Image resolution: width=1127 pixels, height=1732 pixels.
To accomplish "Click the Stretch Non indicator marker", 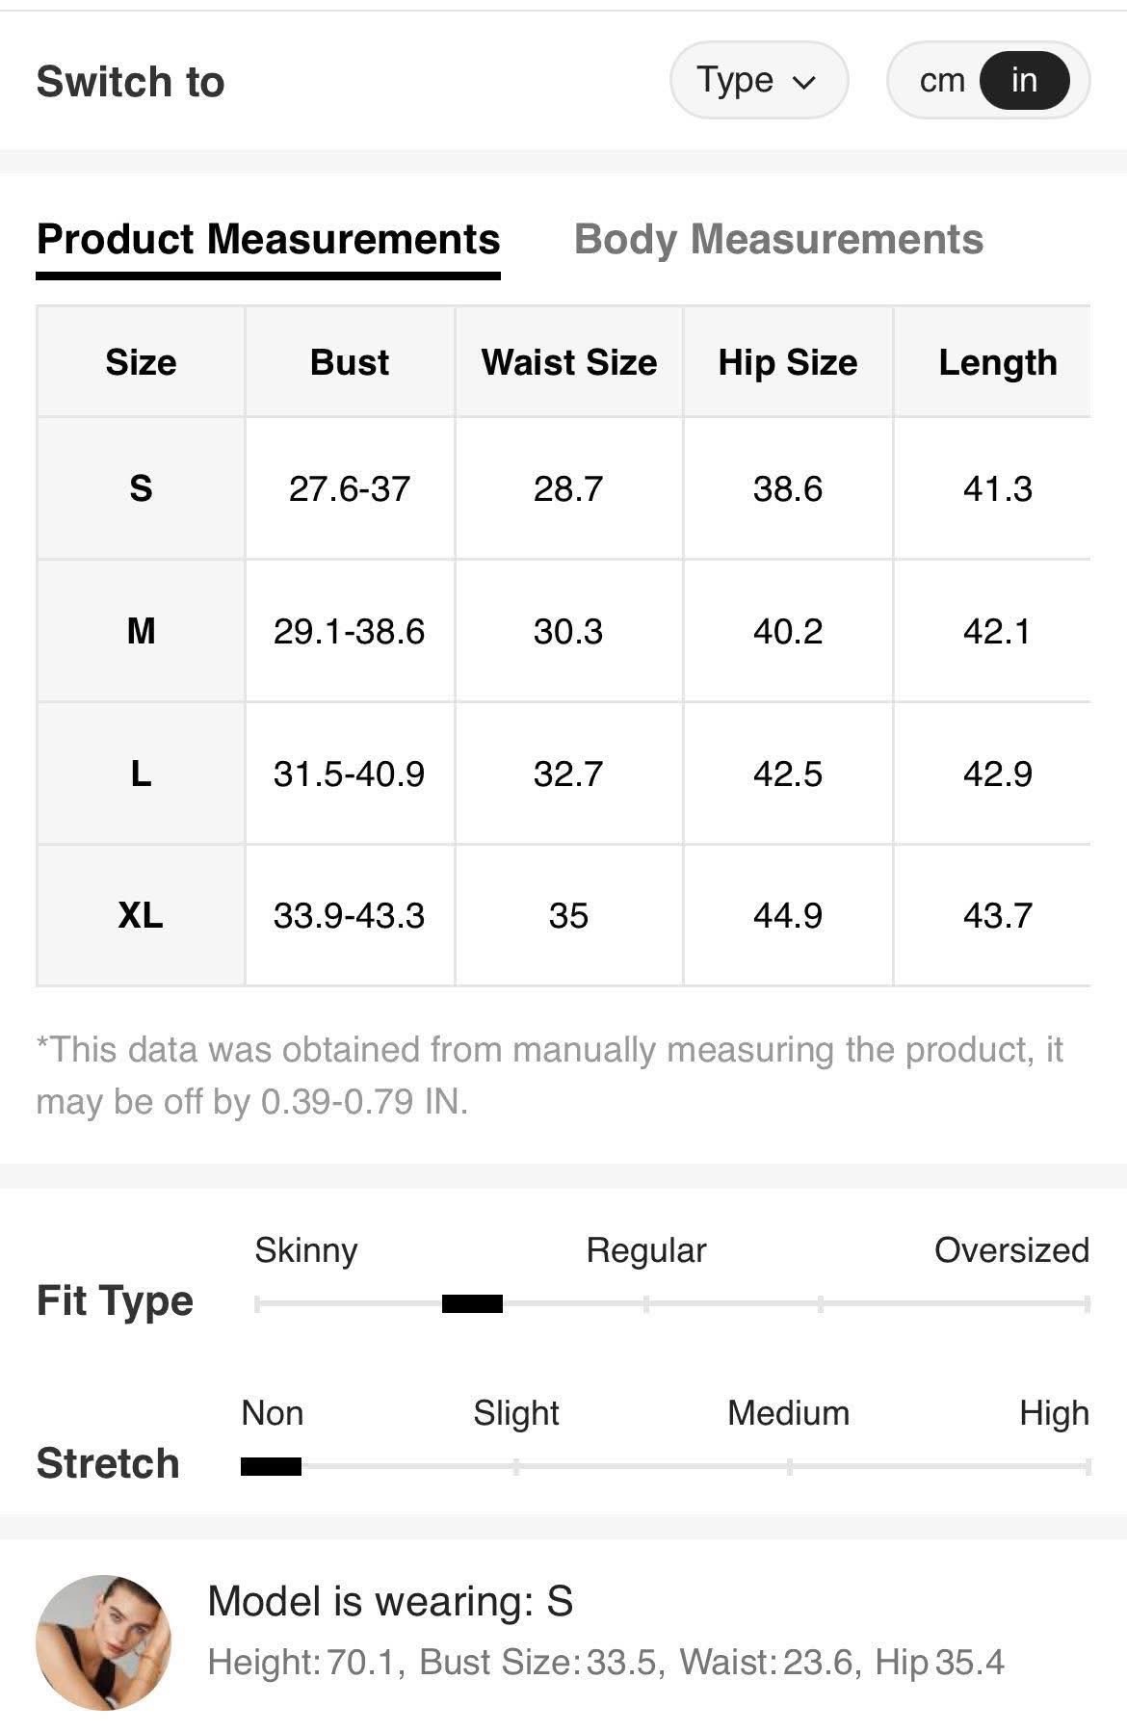I will pos(271,1467).
